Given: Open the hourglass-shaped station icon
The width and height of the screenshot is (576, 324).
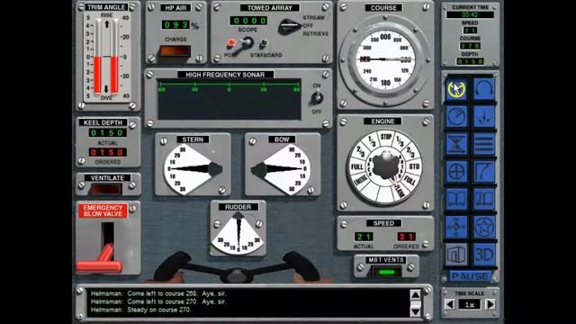Looking at the screenshot, I should [456, 144].
